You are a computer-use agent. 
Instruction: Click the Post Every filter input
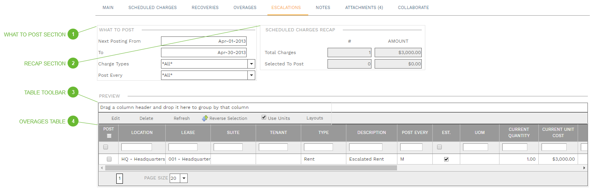pyautogui.click(x=411, y=147)
